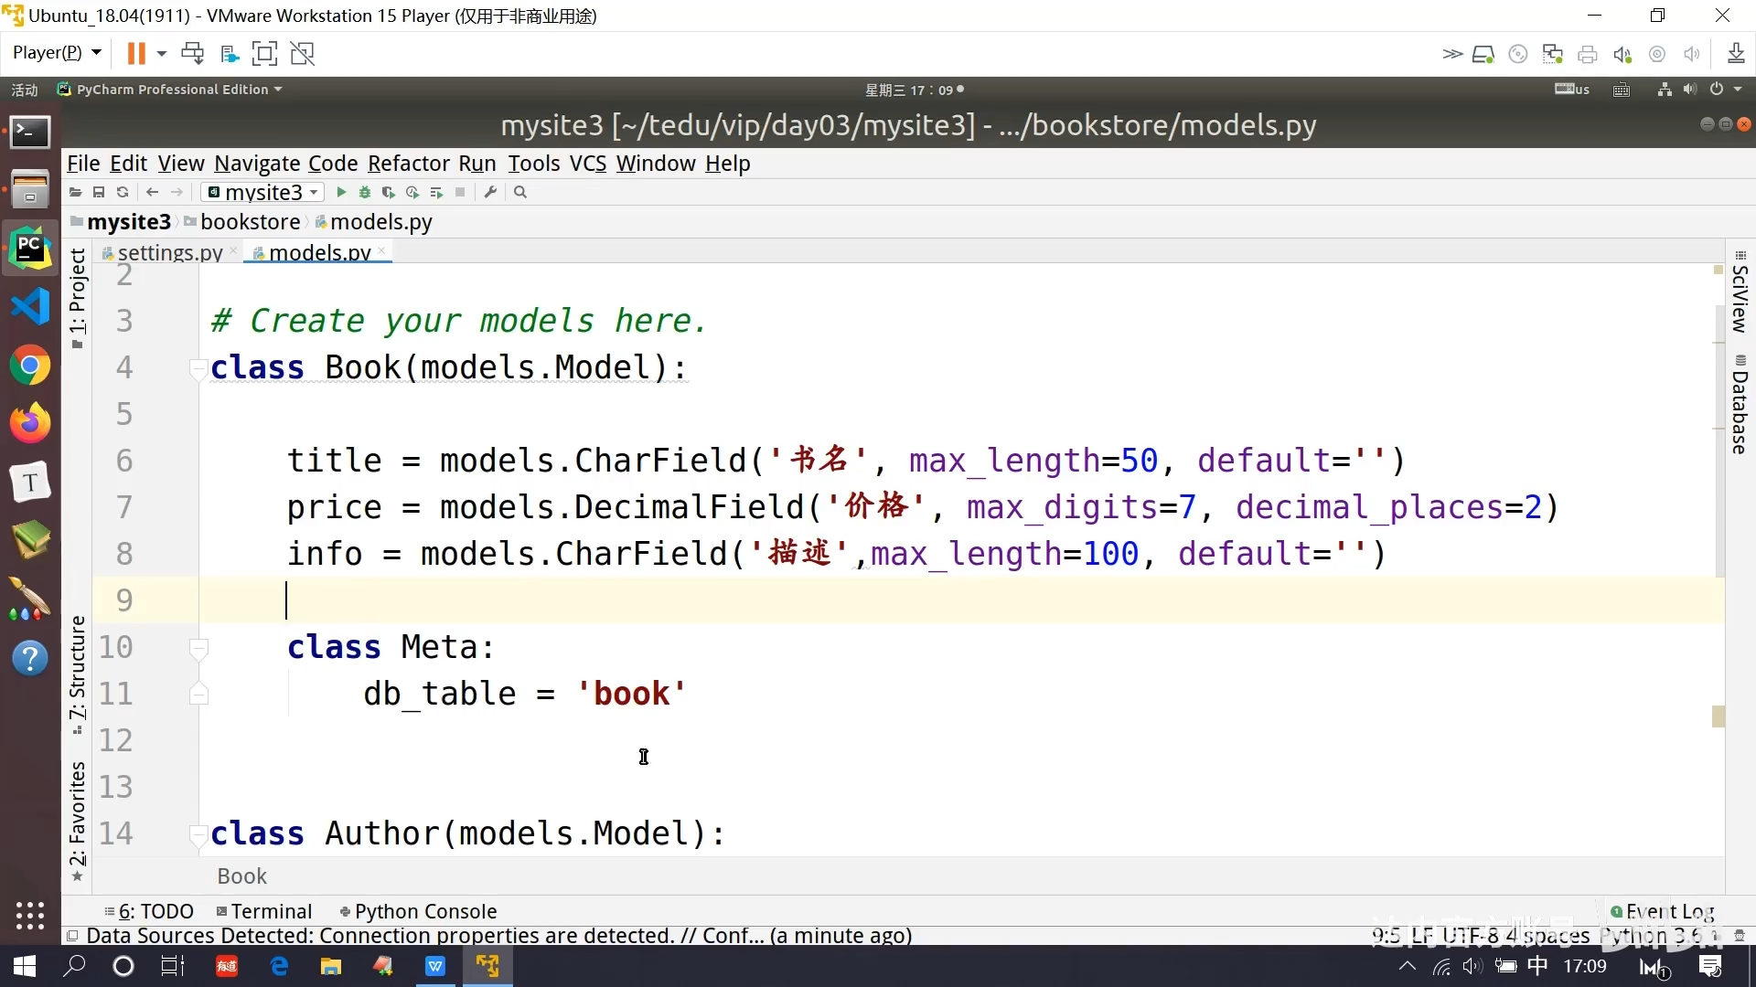The image size is (1756, 987).
Task: Toggle SciView tool window
Action: click(1740, 292)
